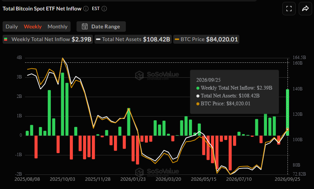Viewport: 314px width, 189px height.
Task: Click the 2026/05/15 x-axis label
Action: coord(203,179)
